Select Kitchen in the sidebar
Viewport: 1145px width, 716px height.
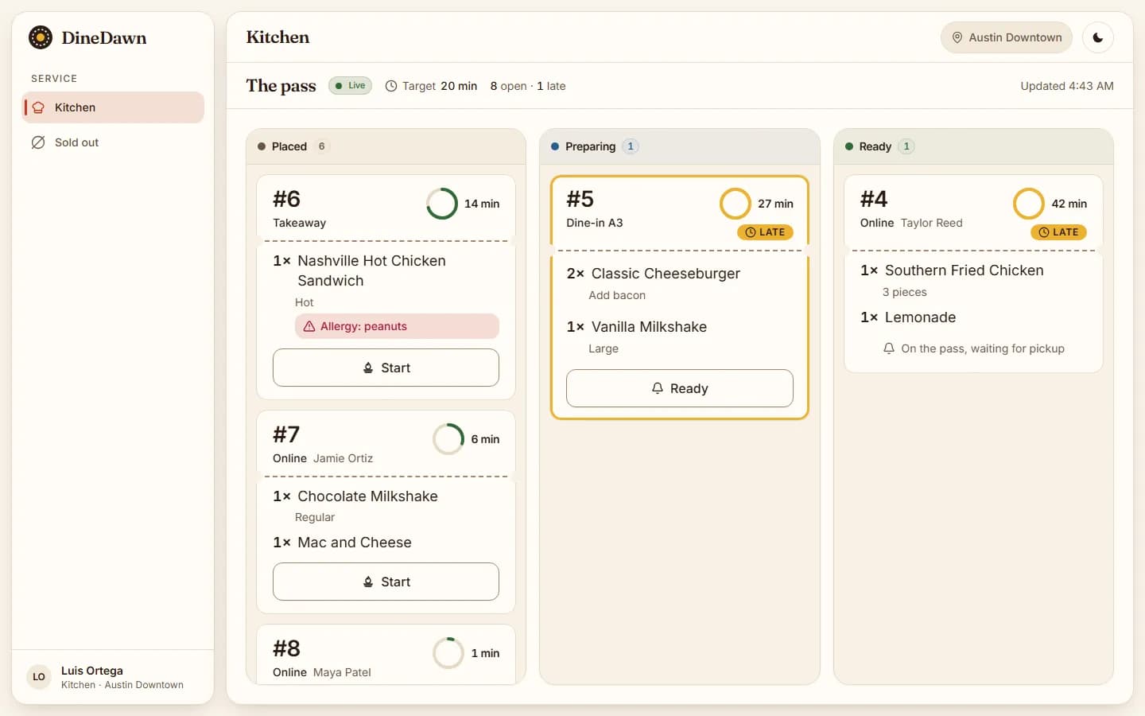tap(113, 107)
